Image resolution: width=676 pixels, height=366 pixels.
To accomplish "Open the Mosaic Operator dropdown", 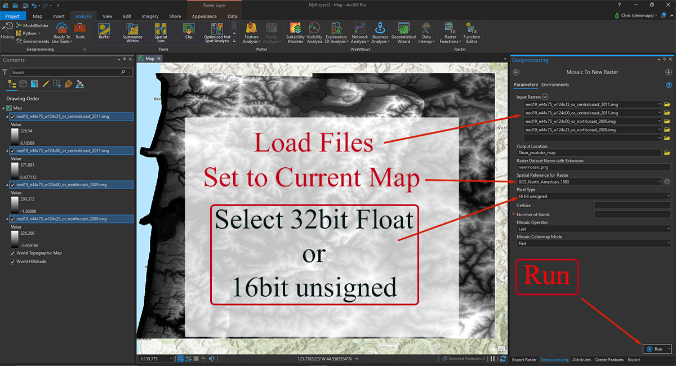I will [x=594, y=229].
